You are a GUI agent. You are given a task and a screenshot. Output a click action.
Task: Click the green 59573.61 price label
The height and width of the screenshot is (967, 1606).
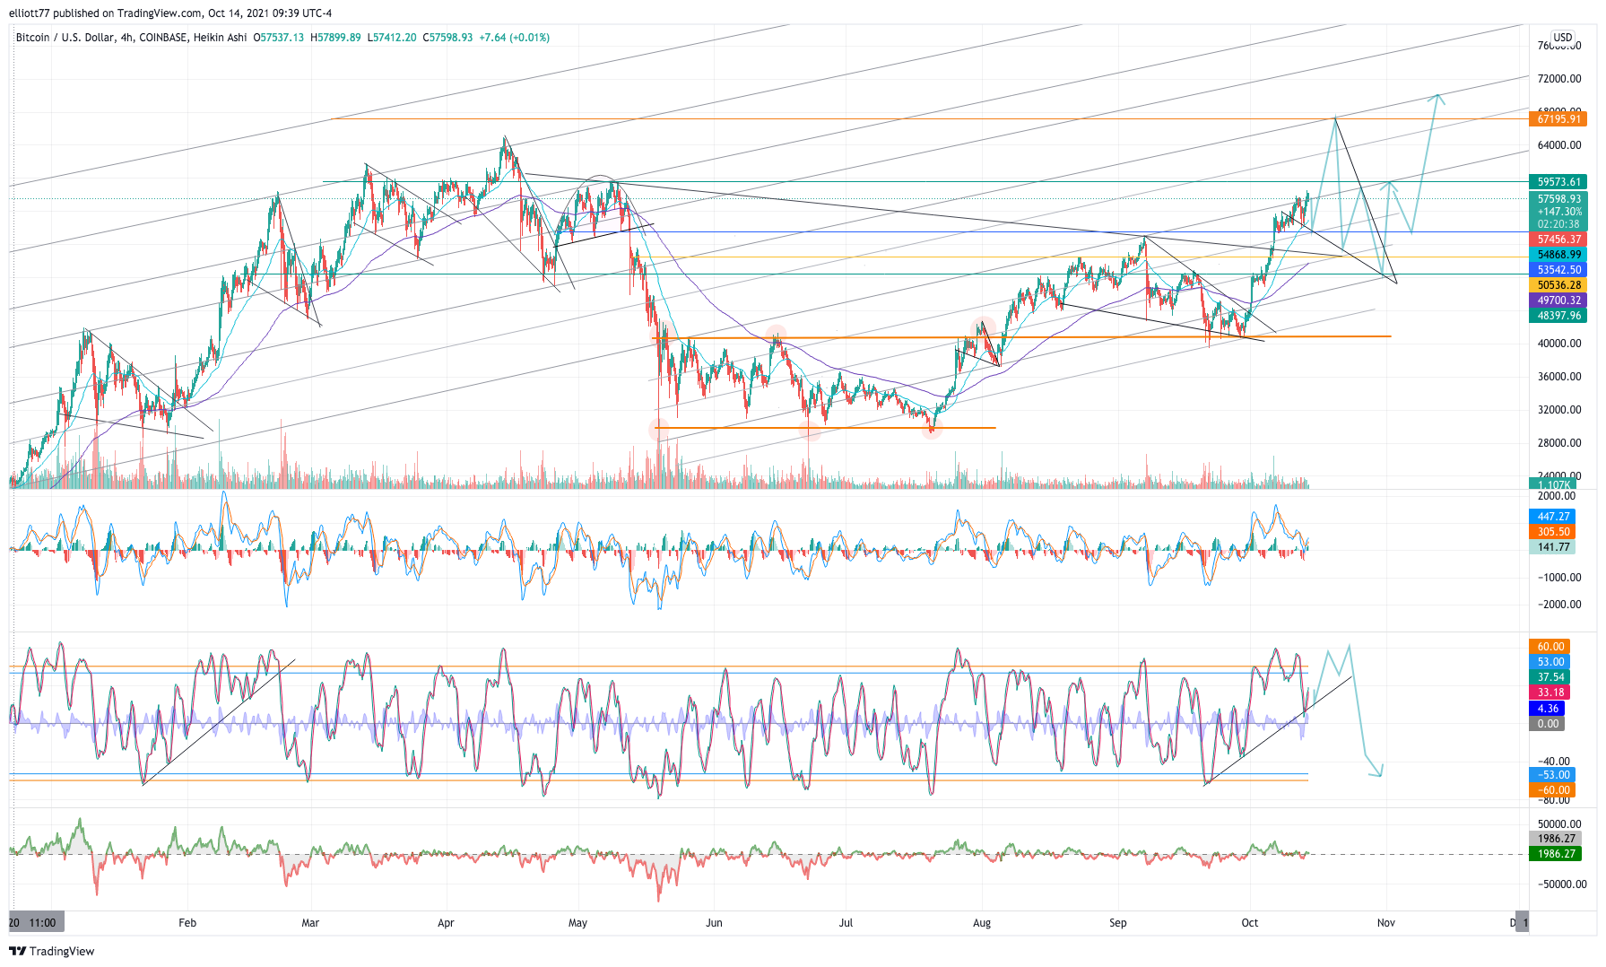click(x=1558, y=182)
